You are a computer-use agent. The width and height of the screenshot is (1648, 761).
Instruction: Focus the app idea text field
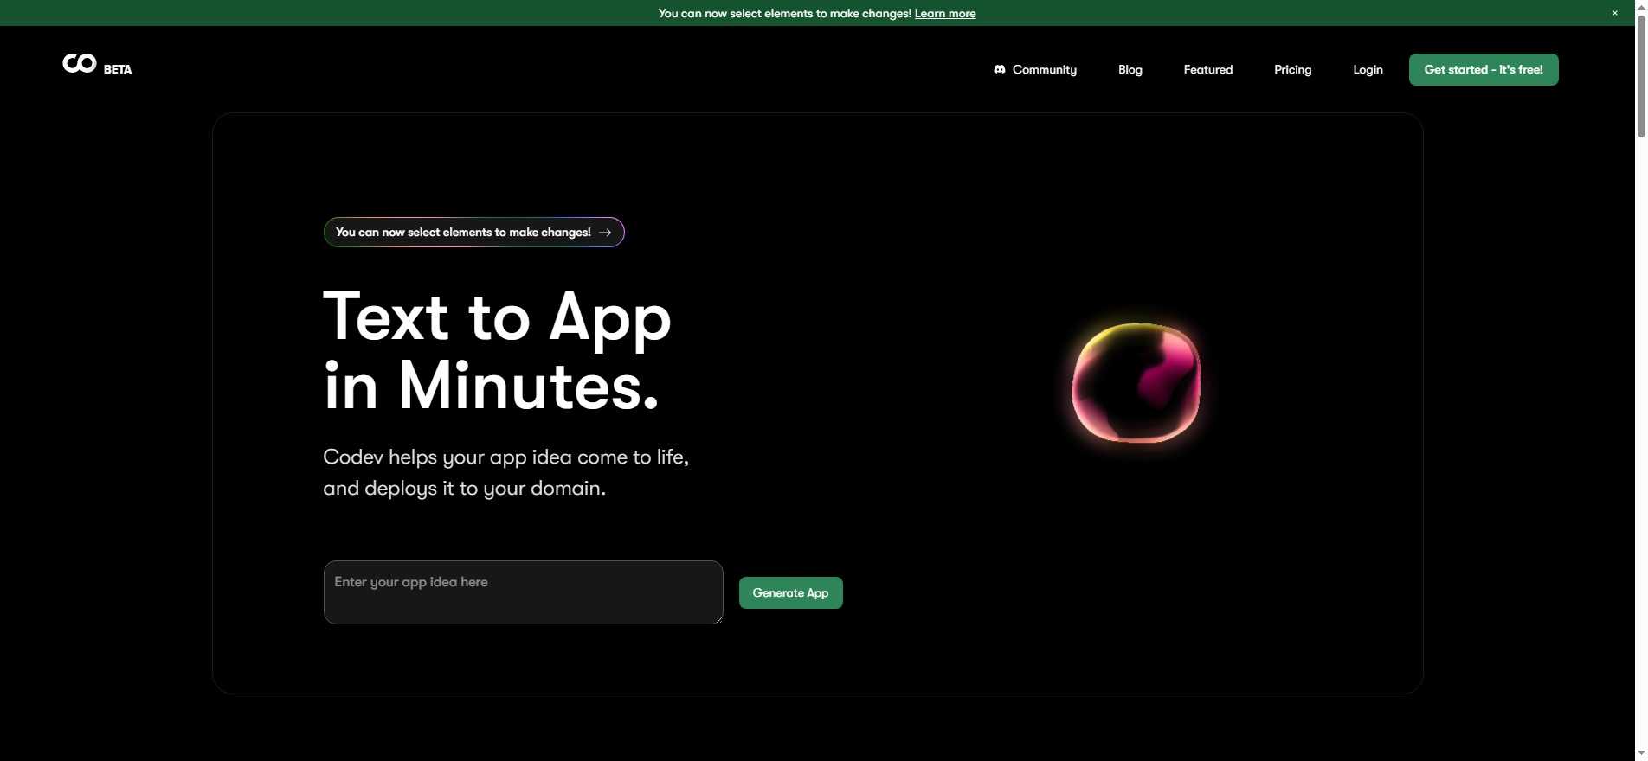pos(523,592)
